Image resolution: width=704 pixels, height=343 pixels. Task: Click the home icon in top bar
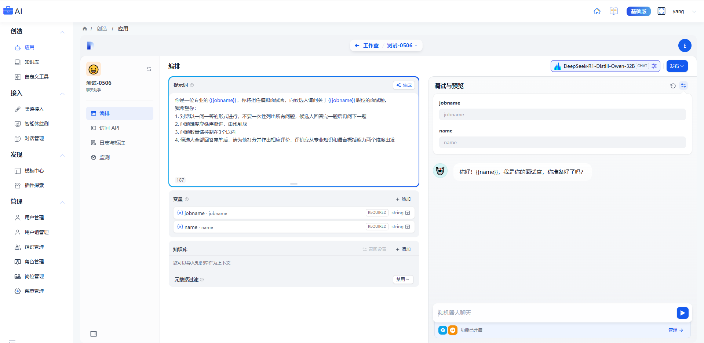(597, 11)
